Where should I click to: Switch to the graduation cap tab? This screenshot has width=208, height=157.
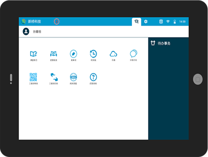[x=136, y=22]
